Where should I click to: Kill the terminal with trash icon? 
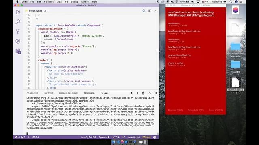143,93
